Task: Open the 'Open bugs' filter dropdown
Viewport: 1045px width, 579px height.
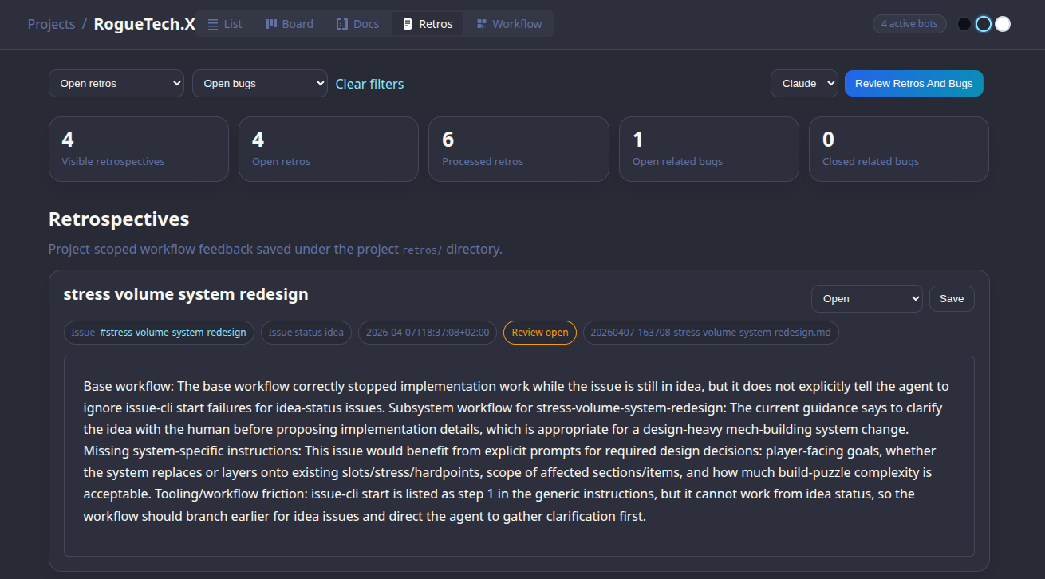Action: click(x=260, y=83)
